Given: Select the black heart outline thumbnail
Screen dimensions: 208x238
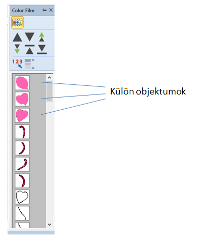Looking at the screenshot, I should coord(22,197).
